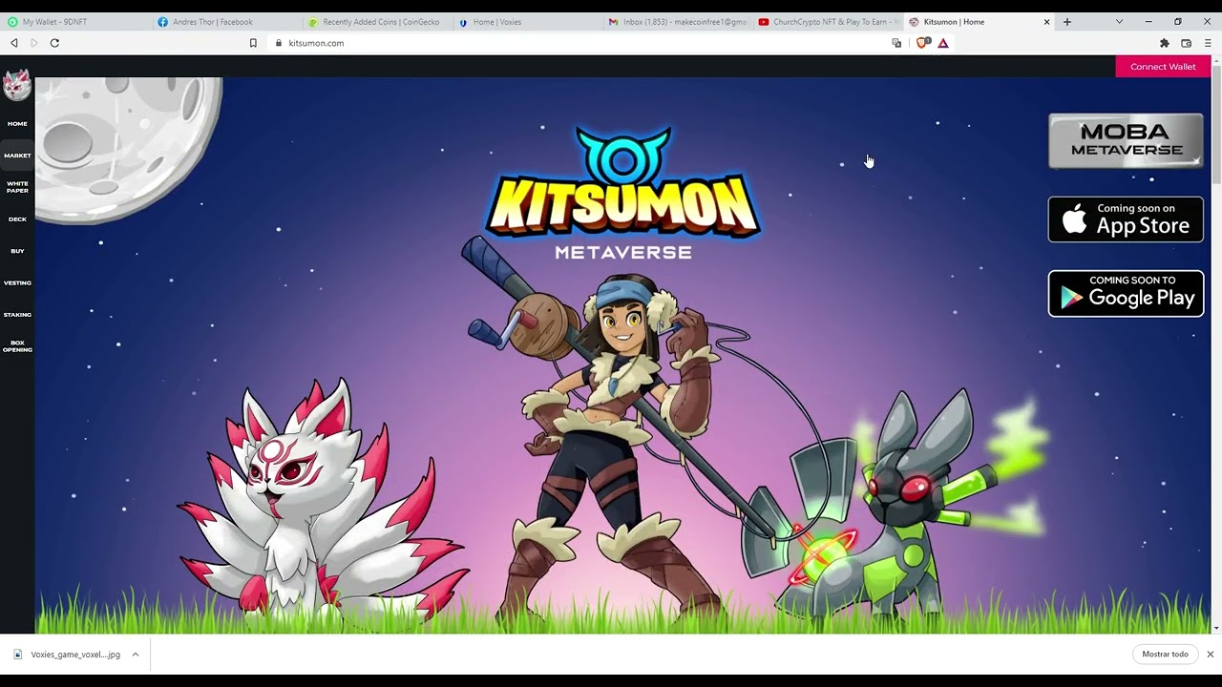
Task: Click the padlock site info icon
Action: click(279, 43)
